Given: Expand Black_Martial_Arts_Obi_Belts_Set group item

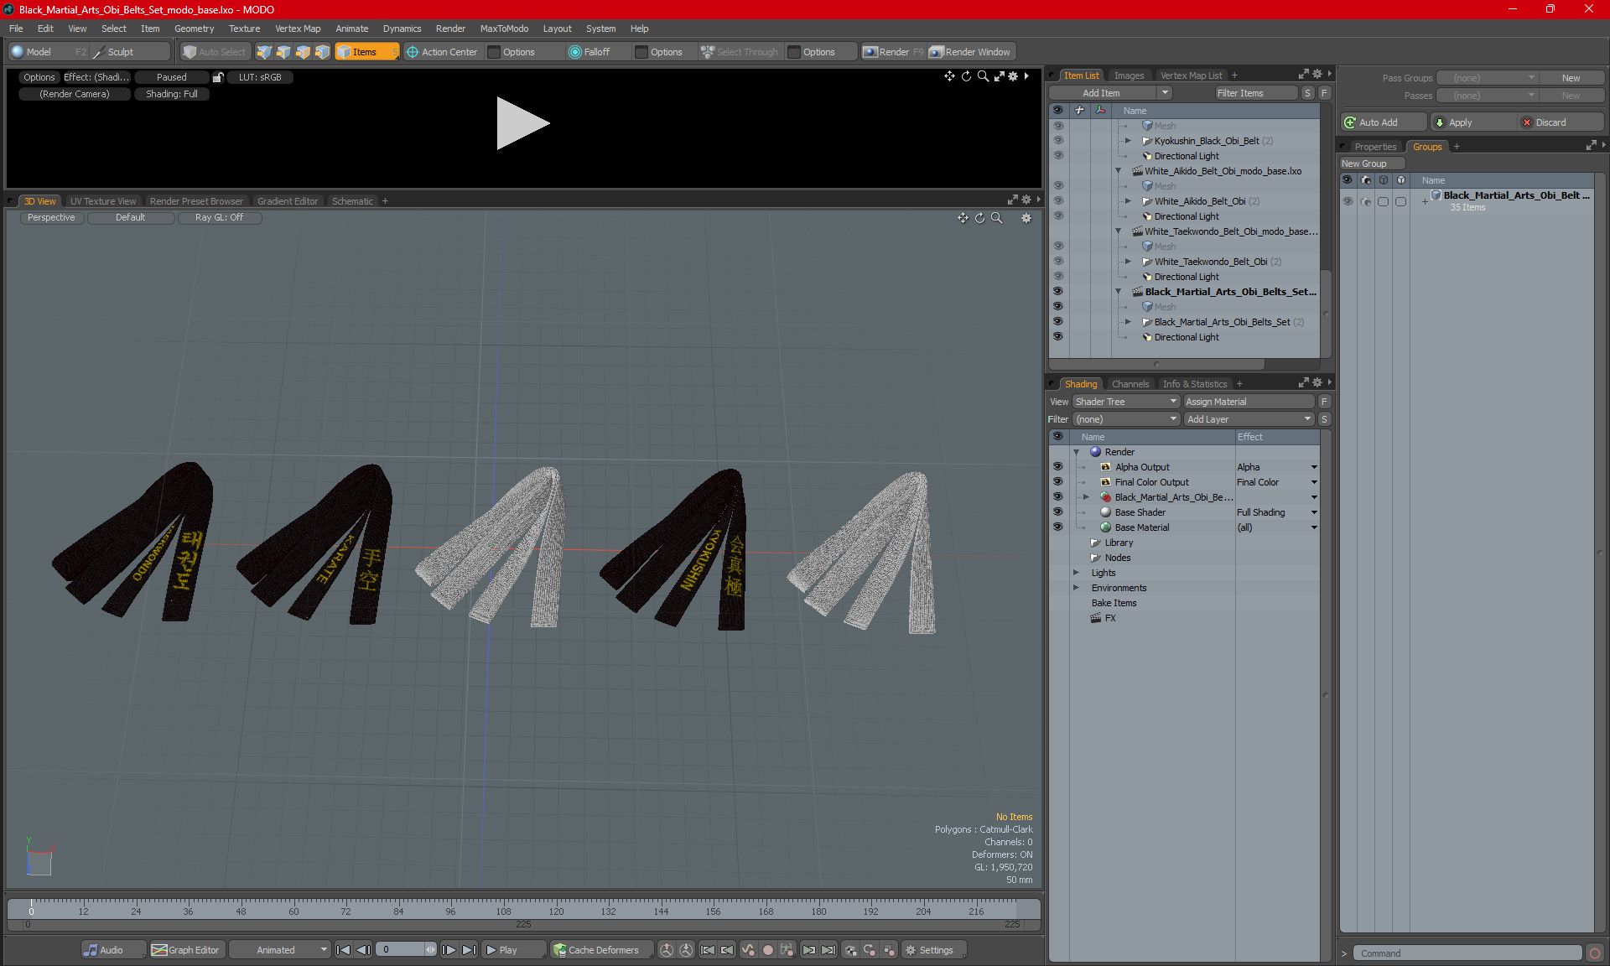Looking at the screenshot, I should point(1128,322).
